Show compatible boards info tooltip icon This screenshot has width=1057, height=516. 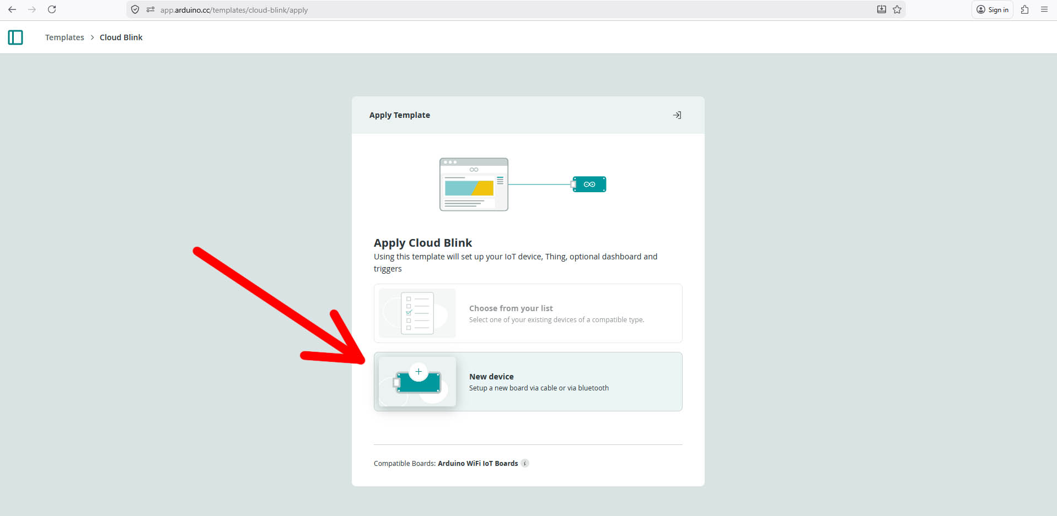point(525,463)
